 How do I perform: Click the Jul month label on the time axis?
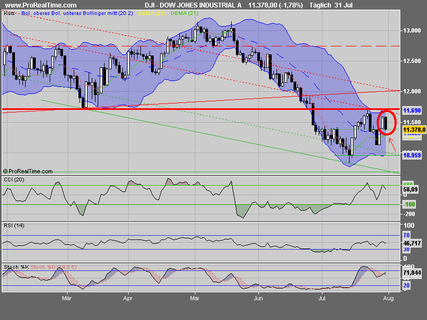[x=322, y=298]
